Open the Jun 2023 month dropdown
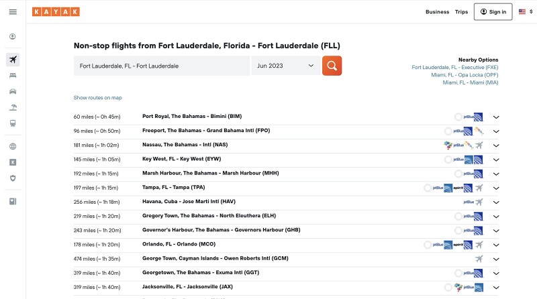The height and width of the screenshot is (299, 537). (286, 66)
